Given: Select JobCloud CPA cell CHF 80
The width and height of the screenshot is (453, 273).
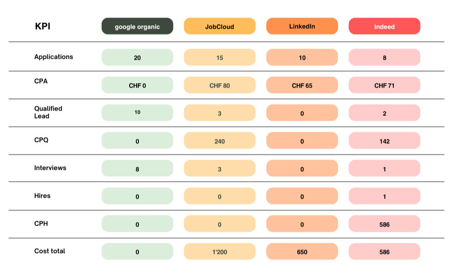Looking at the screenshot, I should pos(219,85).
